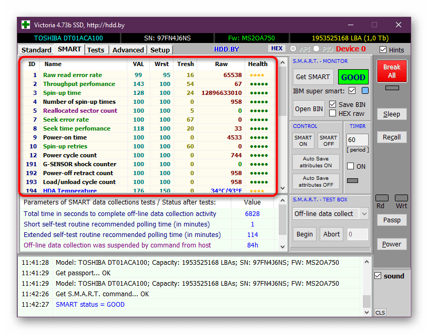Viewport: 428px width, 334px height.
Task: Click the Recall button
Action: click(x=392, y=137)
